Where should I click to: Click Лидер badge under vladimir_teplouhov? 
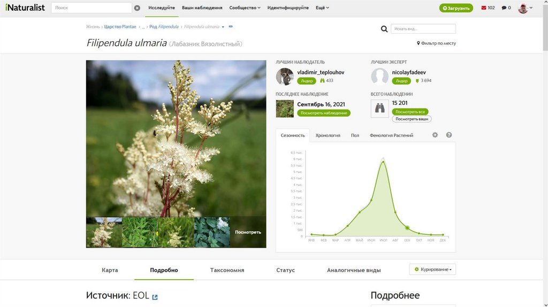click(x=307, y=81)
